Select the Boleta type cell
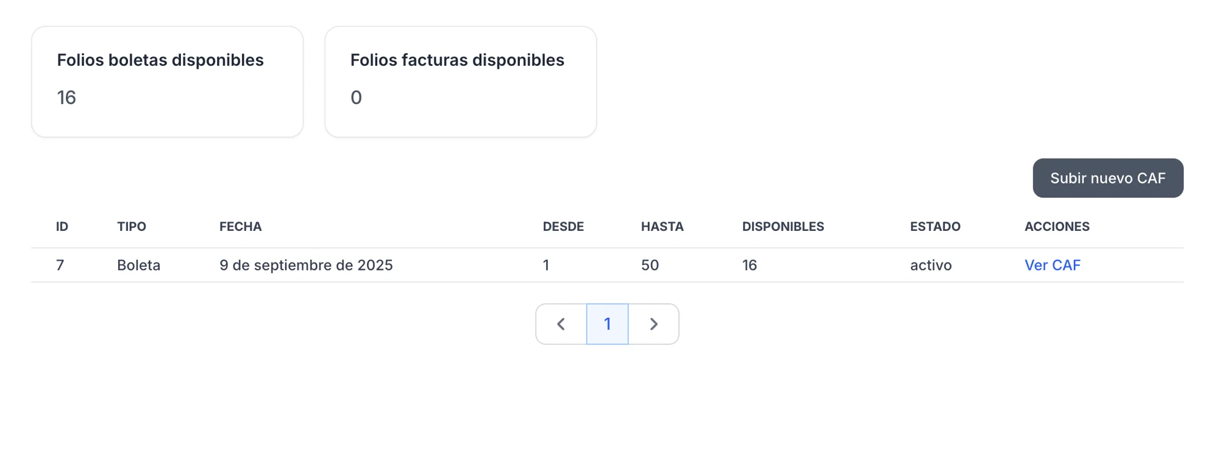This screenshot has height=469, width=1219. click(x=138, y=265)
